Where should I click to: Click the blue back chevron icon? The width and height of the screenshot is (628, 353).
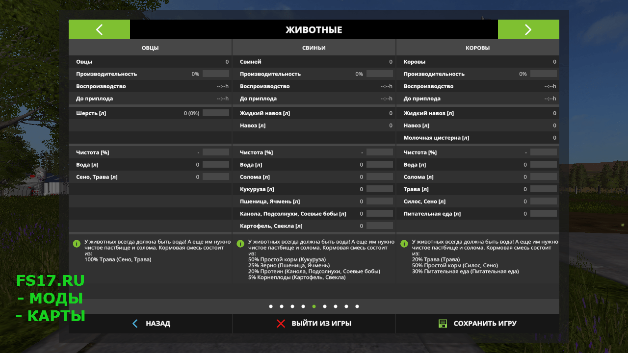tap(135, 324)
